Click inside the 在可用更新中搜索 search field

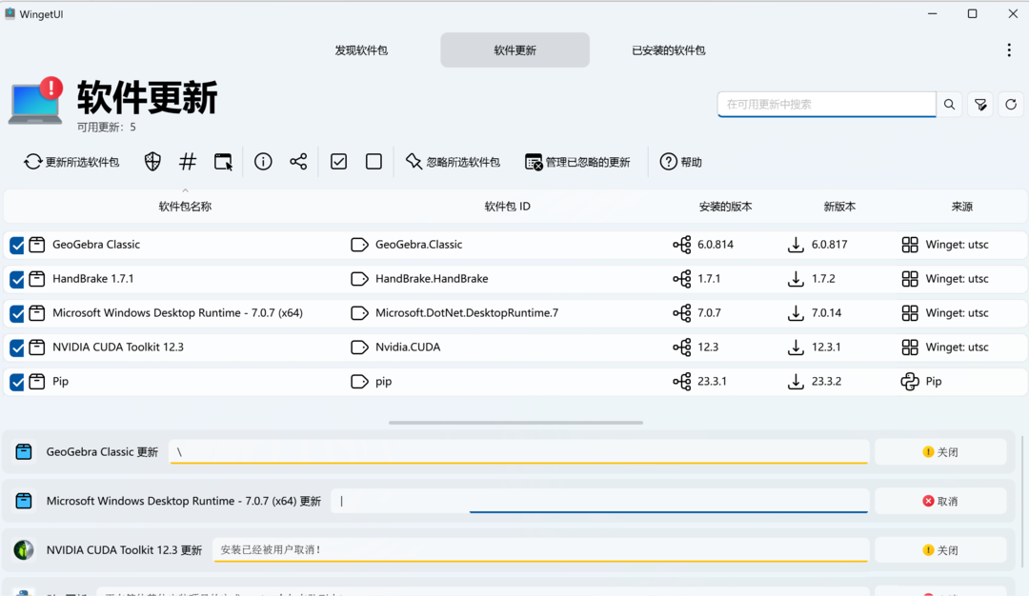[x=826, y=104]
